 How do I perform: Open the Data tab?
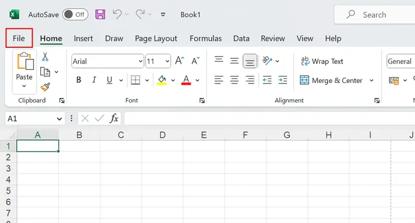tap(242, 39)
